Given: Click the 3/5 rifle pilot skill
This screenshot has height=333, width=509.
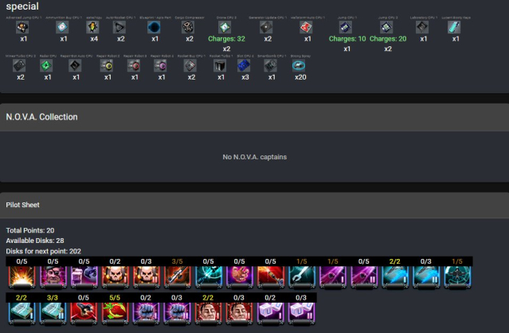Looking at the screenshot, I should (178, 277).
